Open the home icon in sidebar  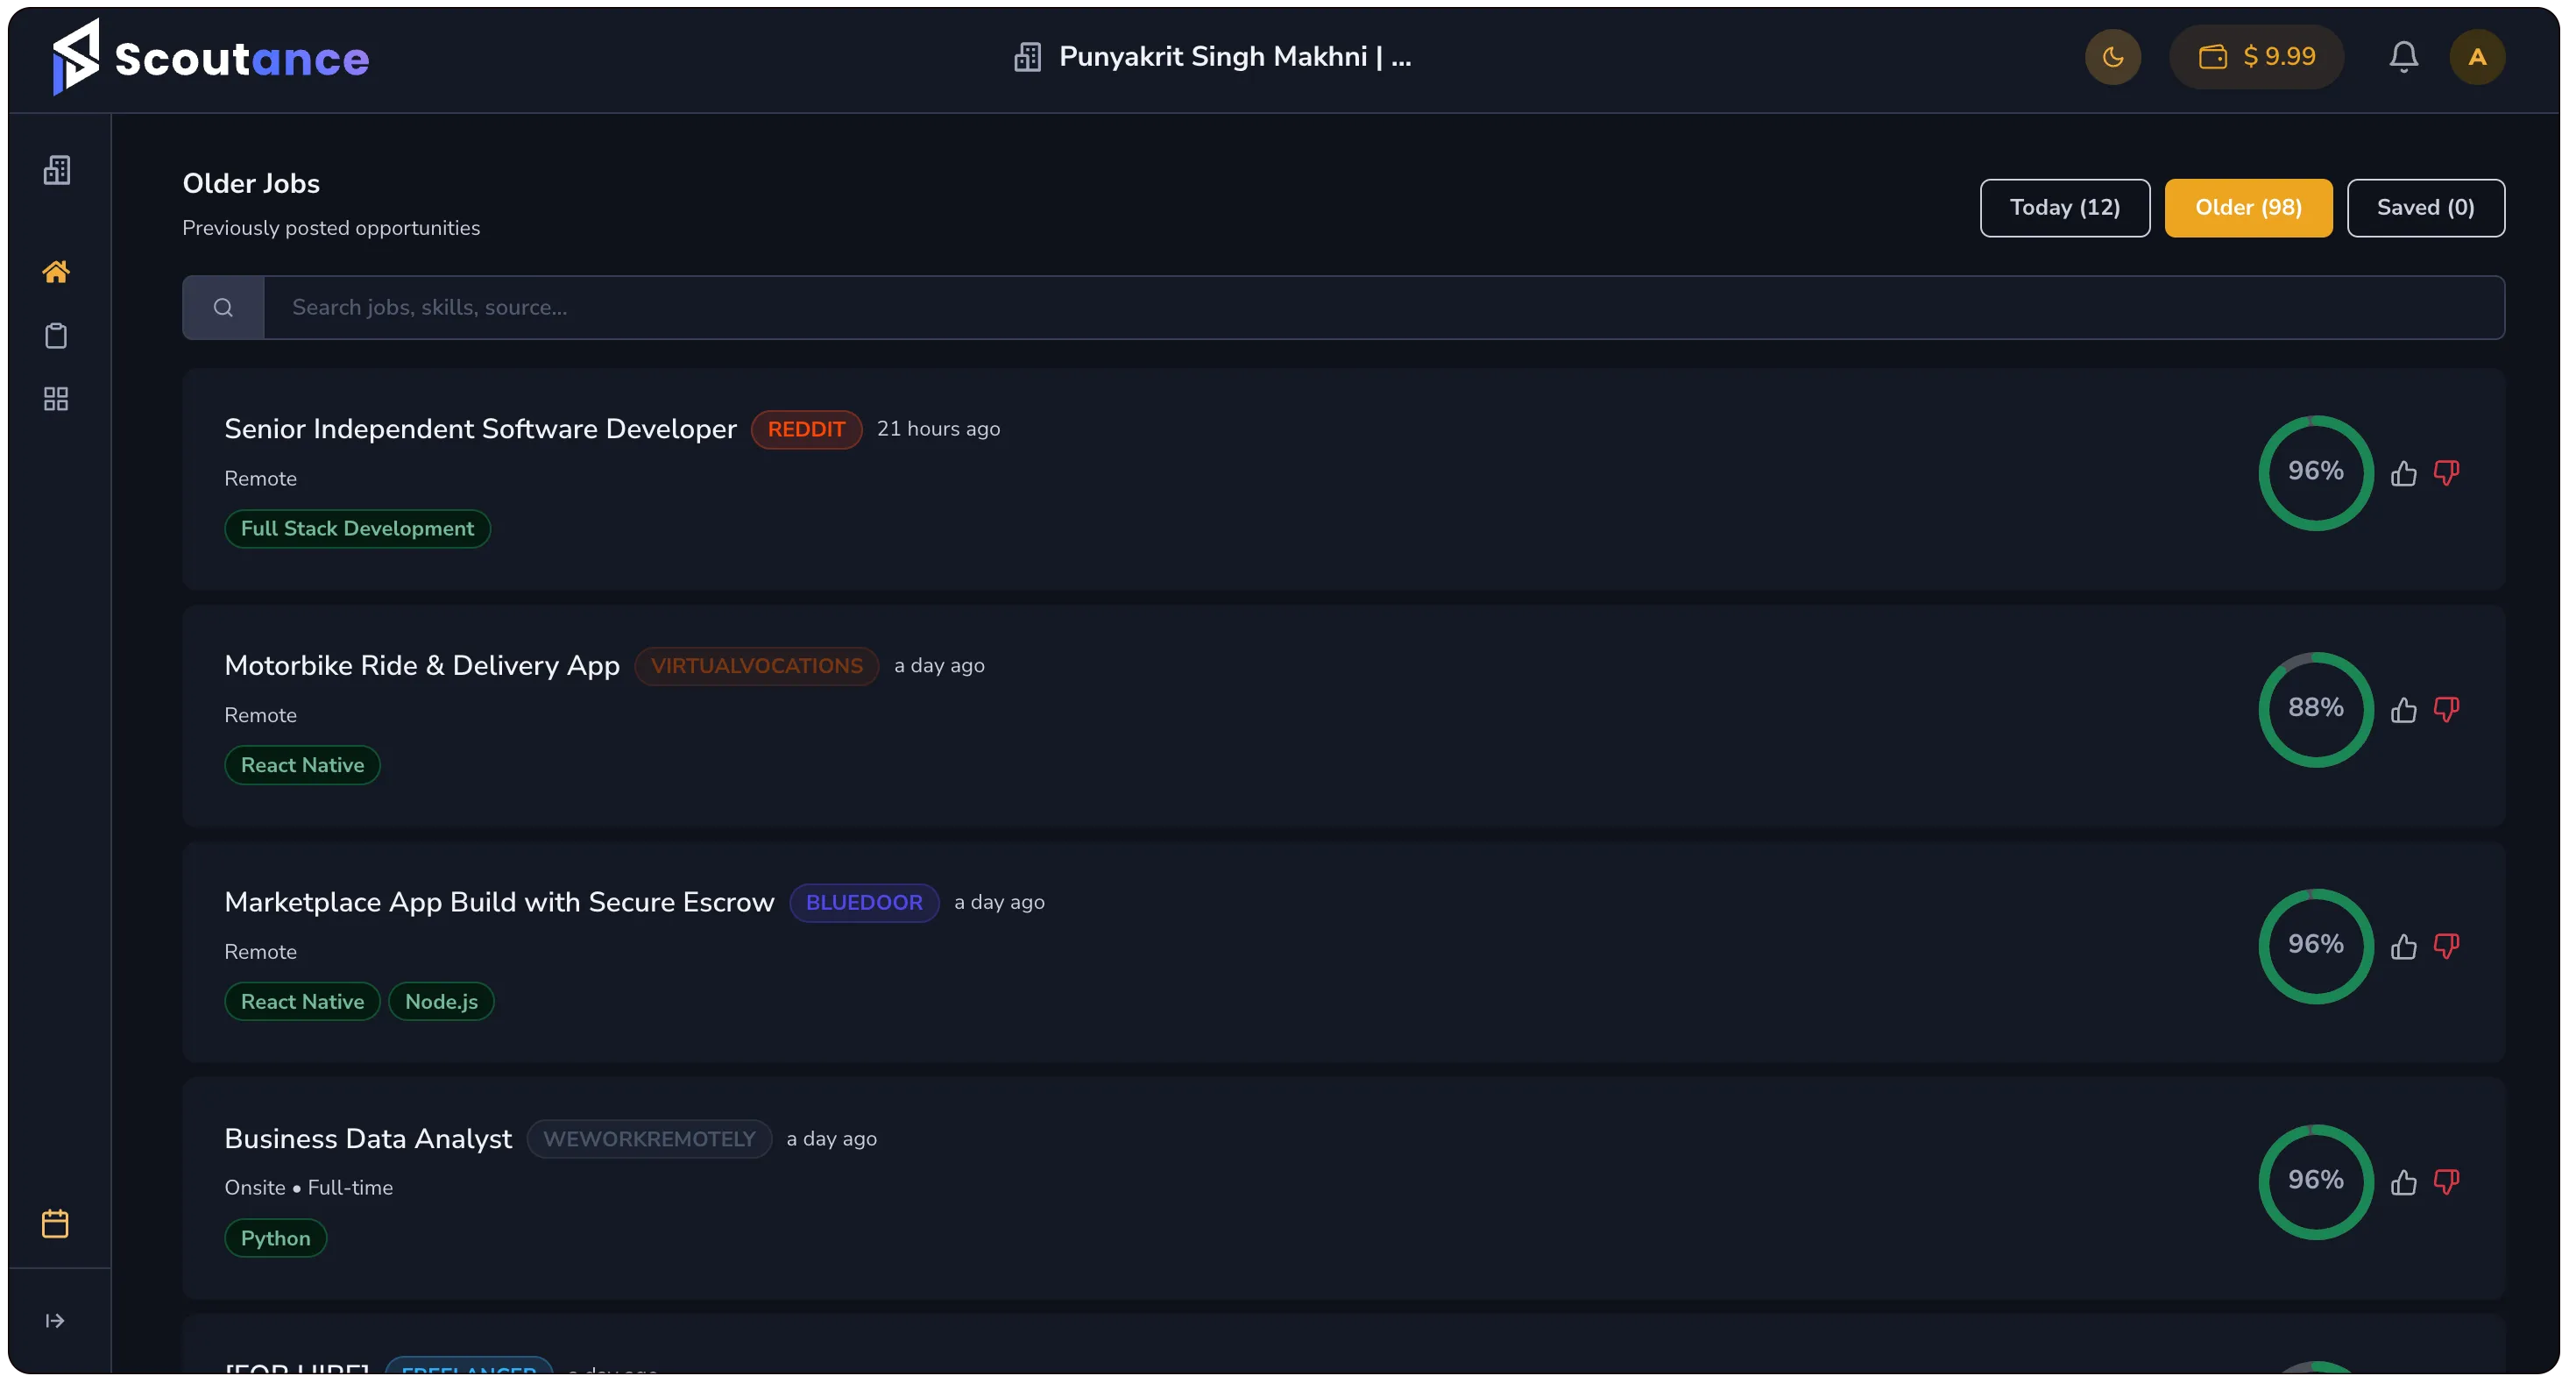[56, 272]
